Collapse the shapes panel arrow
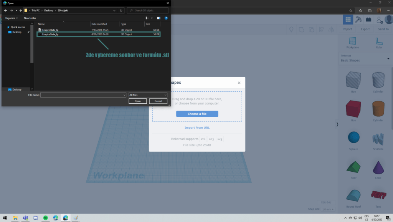This screenshot has width=393, height=222. (x=337, y=124)
